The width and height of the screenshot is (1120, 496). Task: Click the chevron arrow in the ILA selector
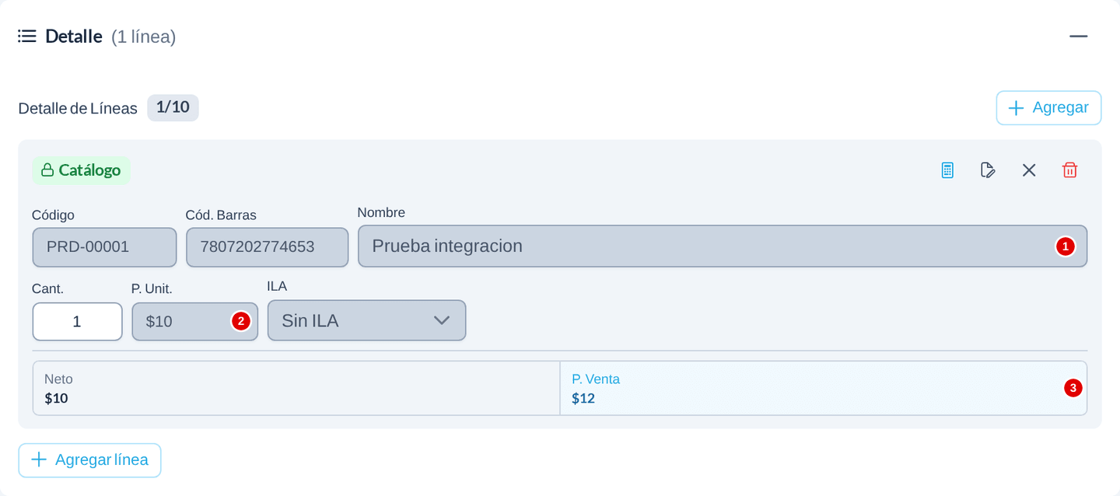tap(442, 320)
